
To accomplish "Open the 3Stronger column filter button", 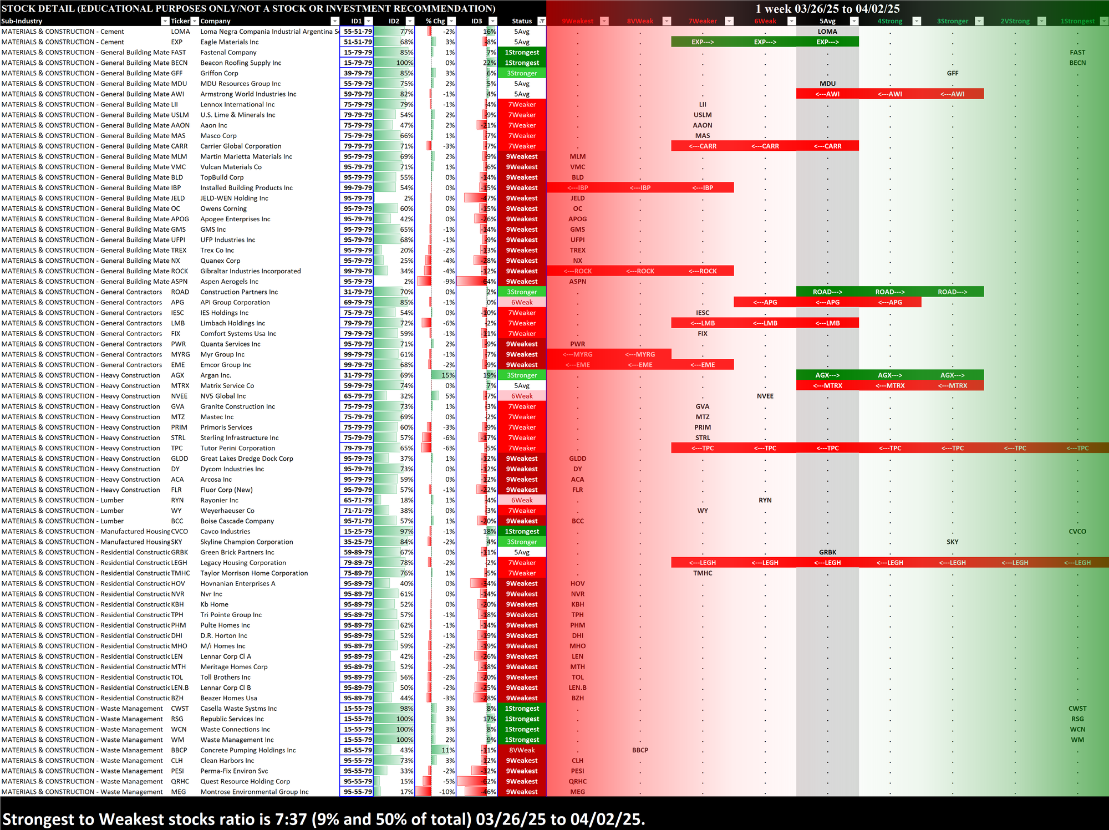I will pos(979,21).
